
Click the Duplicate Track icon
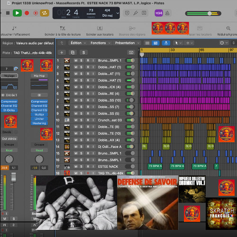73,53
